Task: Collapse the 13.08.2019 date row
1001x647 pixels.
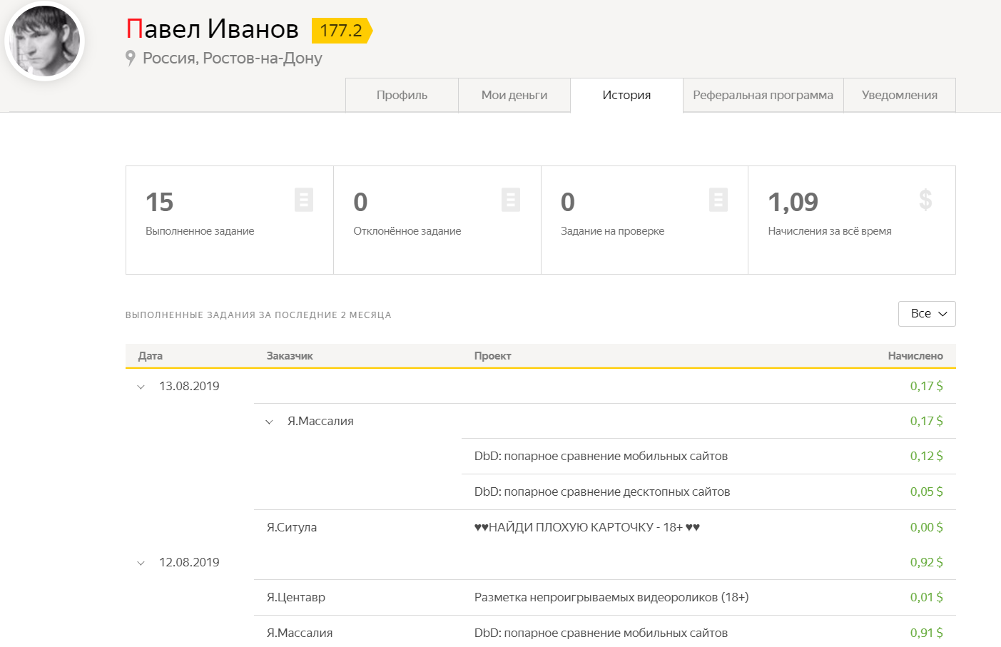Action: 141,387
